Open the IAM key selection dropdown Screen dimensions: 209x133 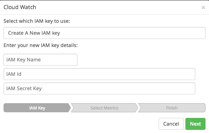click(x=104, y=33)
